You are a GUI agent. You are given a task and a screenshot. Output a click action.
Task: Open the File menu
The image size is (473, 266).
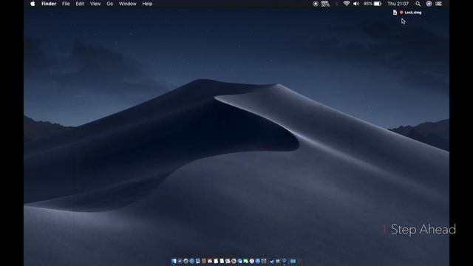click(x=66, y=4)
